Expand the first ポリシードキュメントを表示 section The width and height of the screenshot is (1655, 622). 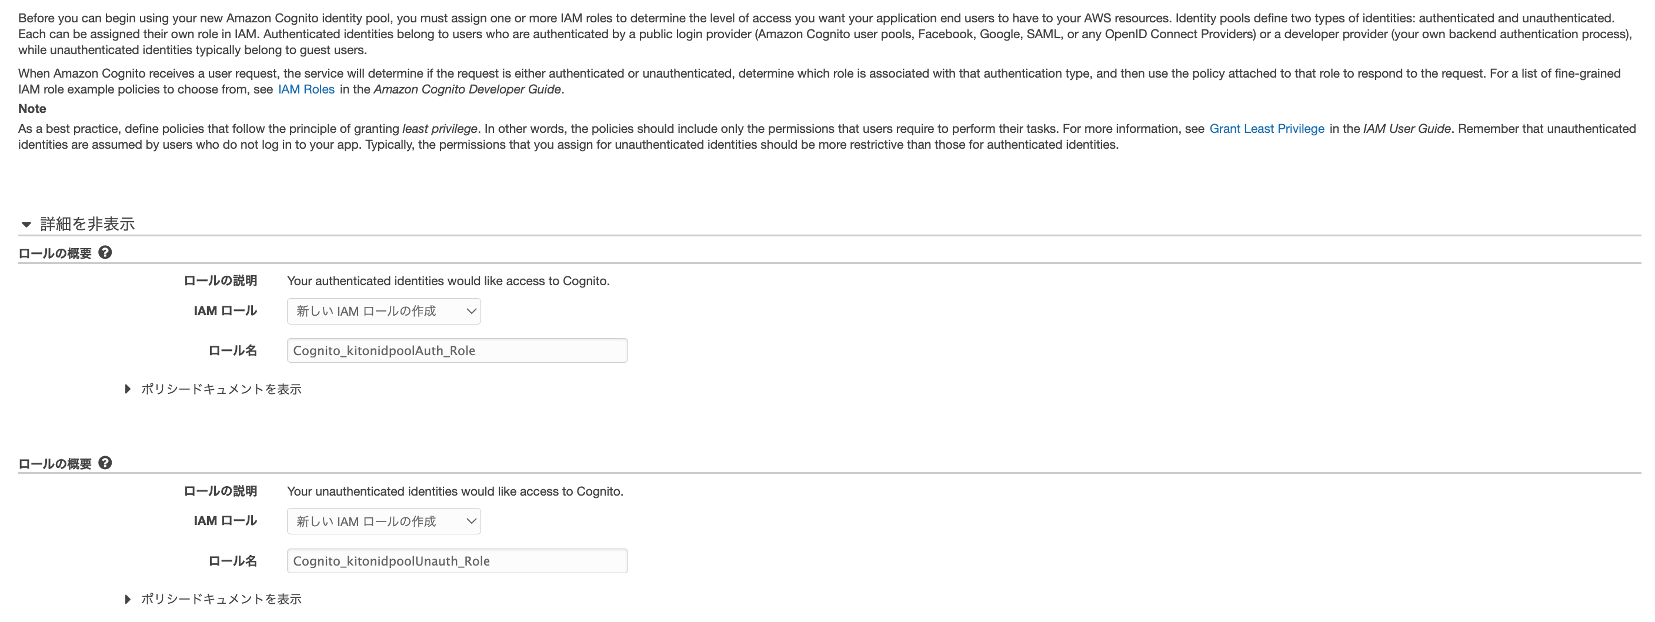click(221, 389)
